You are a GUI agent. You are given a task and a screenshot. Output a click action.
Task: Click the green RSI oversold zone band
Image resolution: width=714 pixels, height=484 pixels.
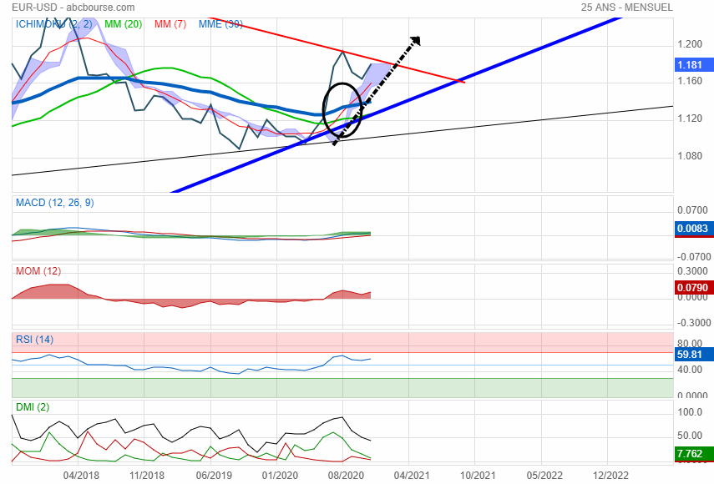point(342,388)
